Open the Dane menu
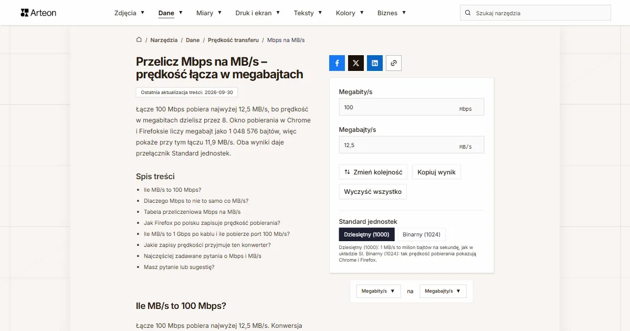Image resolution: width=630 pixels, height=331 pixels. (171, 13)
